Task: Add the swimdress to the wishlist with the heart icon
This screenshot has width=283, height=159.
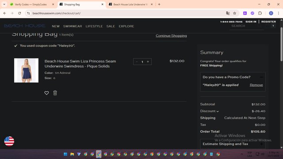Action: (x=46, y=93)
